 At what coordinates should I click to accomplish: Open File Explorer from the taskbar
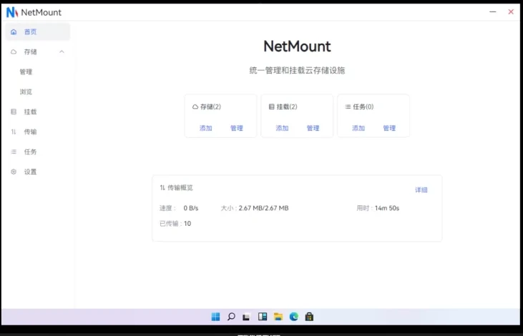(x=278, y=317)
